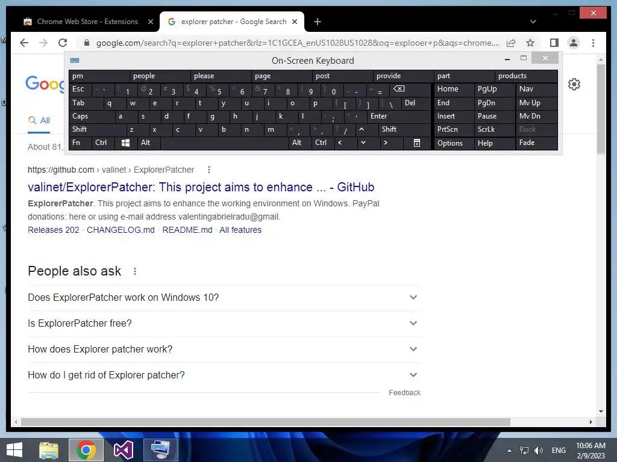Pick the 'provide' word suggestion
Viewport: 617px width, 462px height.
pos(403,76)
